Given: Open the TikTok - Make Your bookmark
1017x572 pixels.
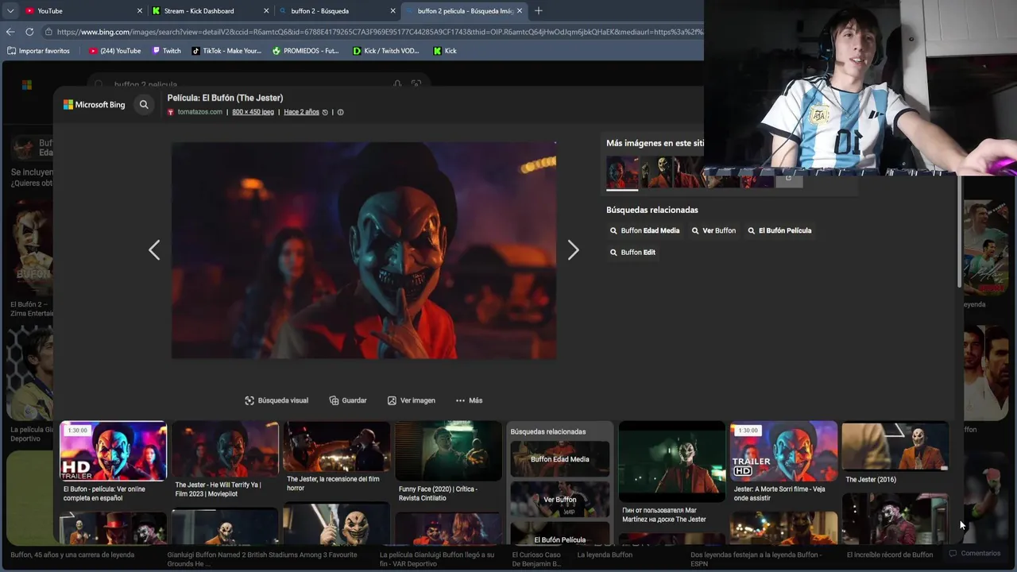Looking at the screenshot, I should pos(226,51).
